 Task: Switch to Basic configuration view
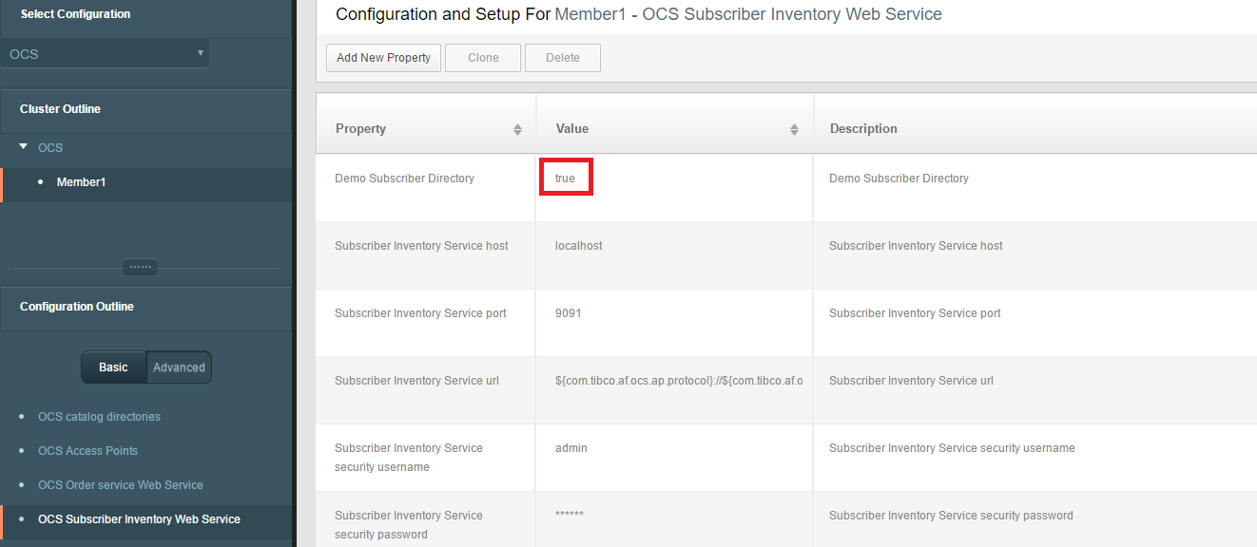click(113, 368)
